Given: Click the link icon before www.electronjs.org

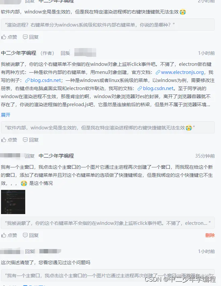Looking at the screenshot, I should (x=158, y=72).
